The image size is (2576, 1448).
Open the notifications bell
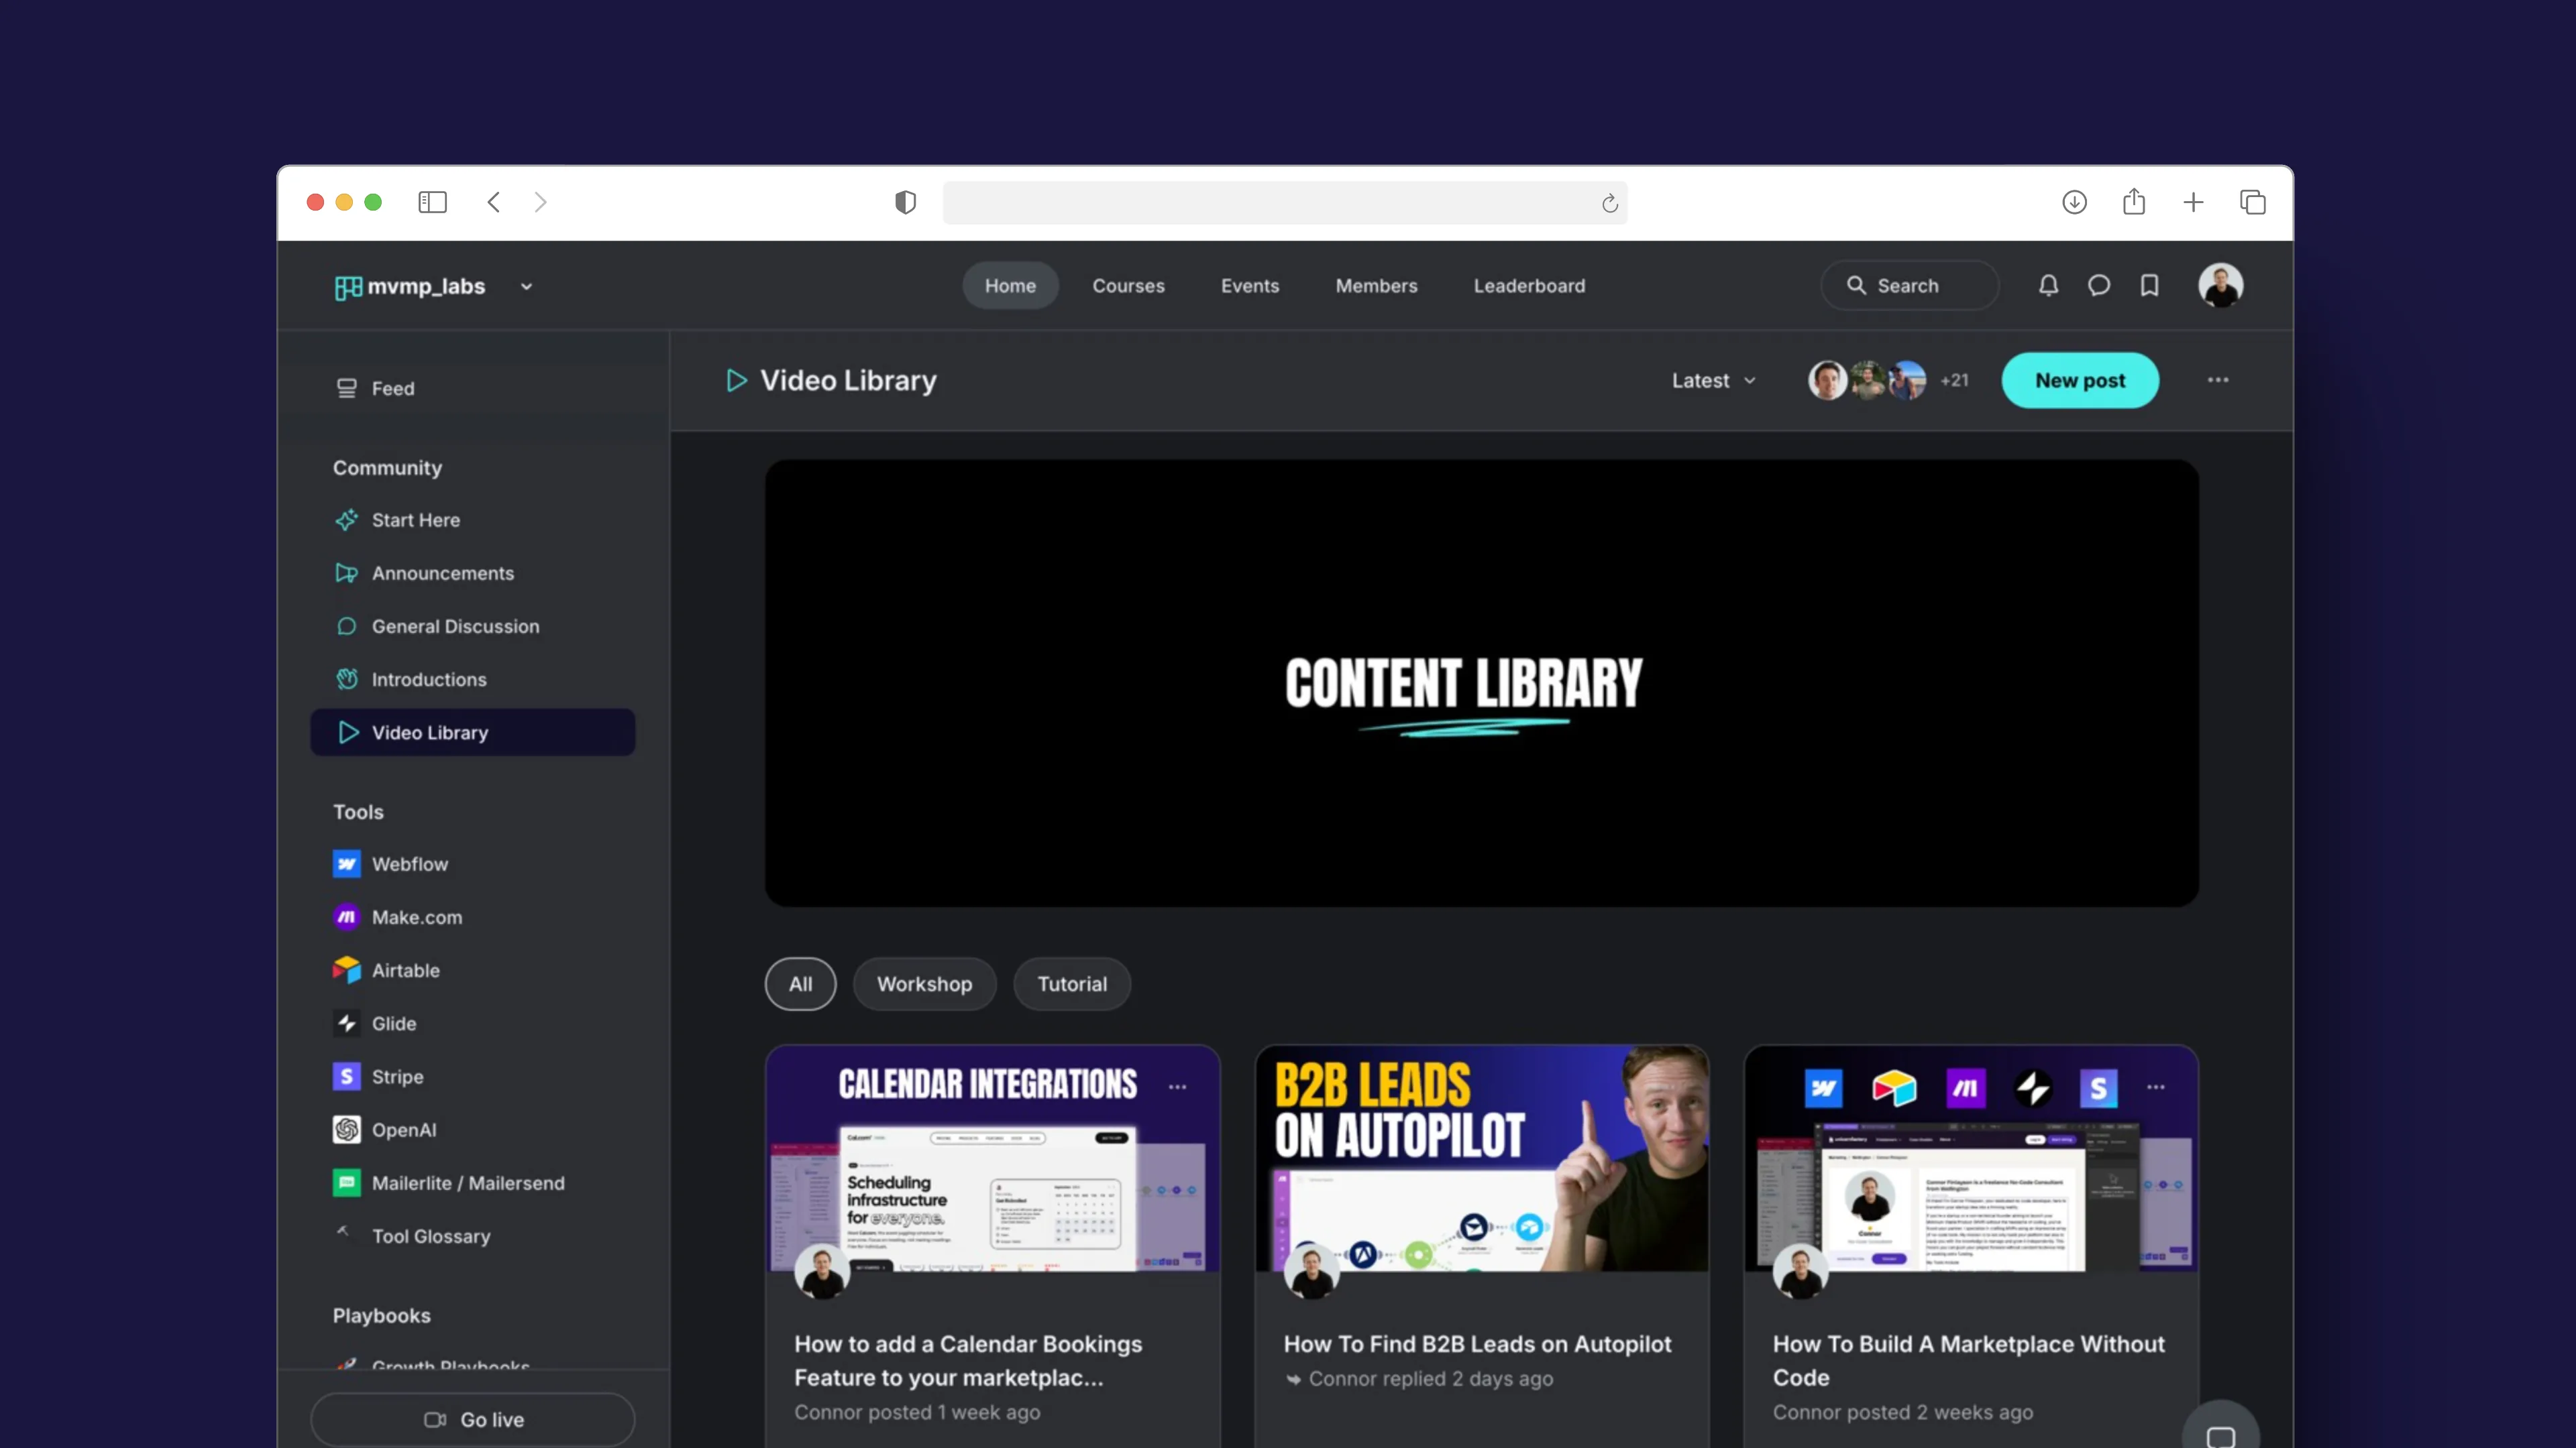pos(2048,285)
